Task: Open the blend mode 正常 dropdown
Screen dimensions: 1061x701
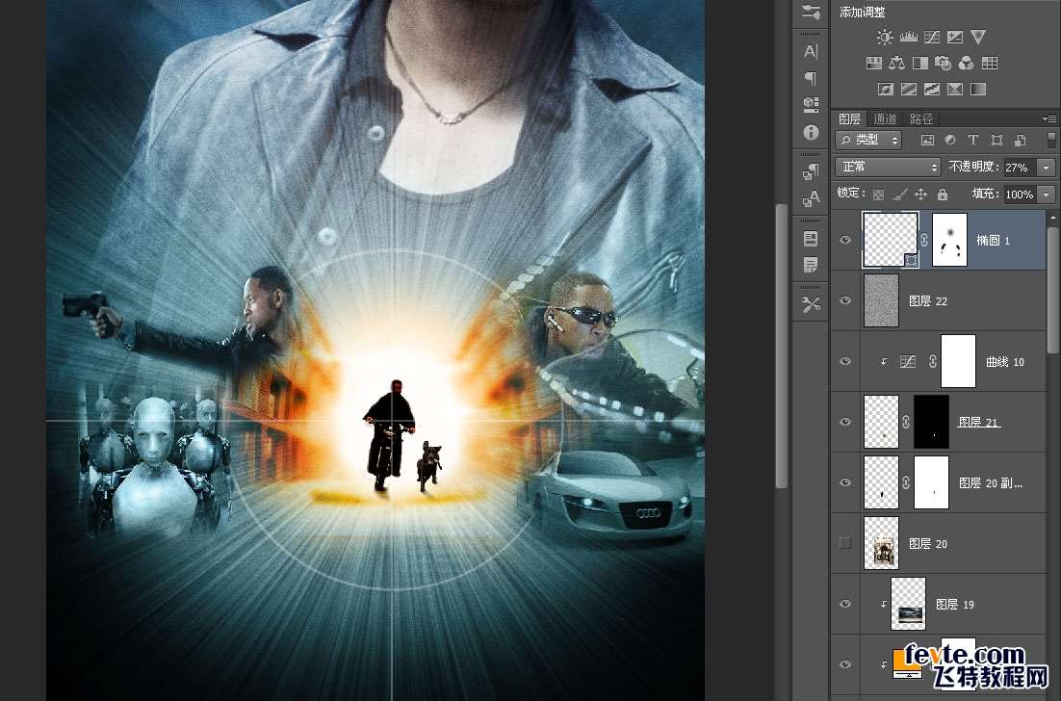Action: point(889,167)
